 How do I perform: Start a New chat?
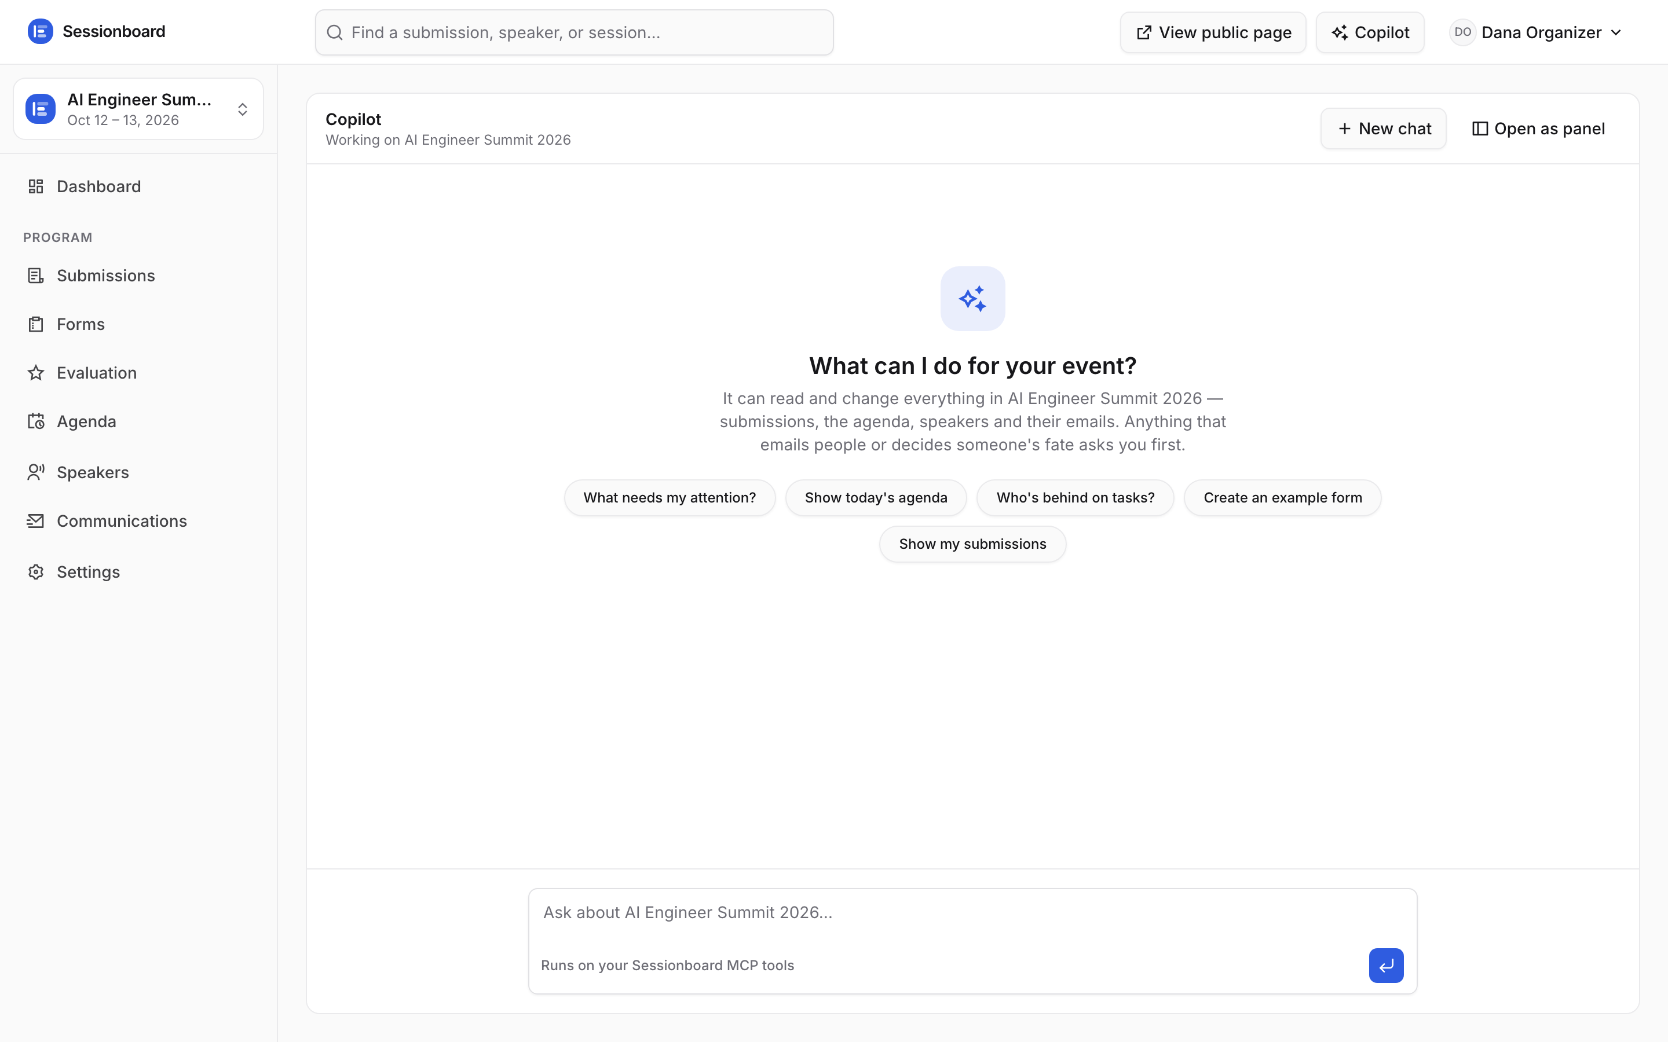(x=1383, y=129)
